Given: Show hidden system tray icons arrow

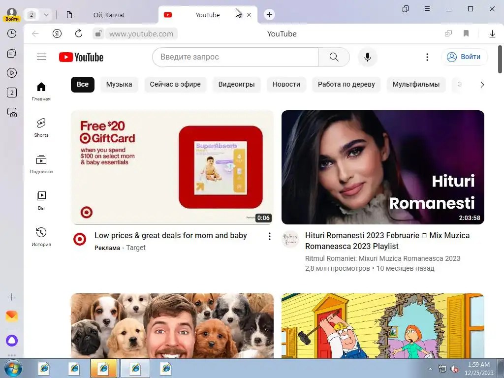Looking at the screenshot, I should [430, 369].
